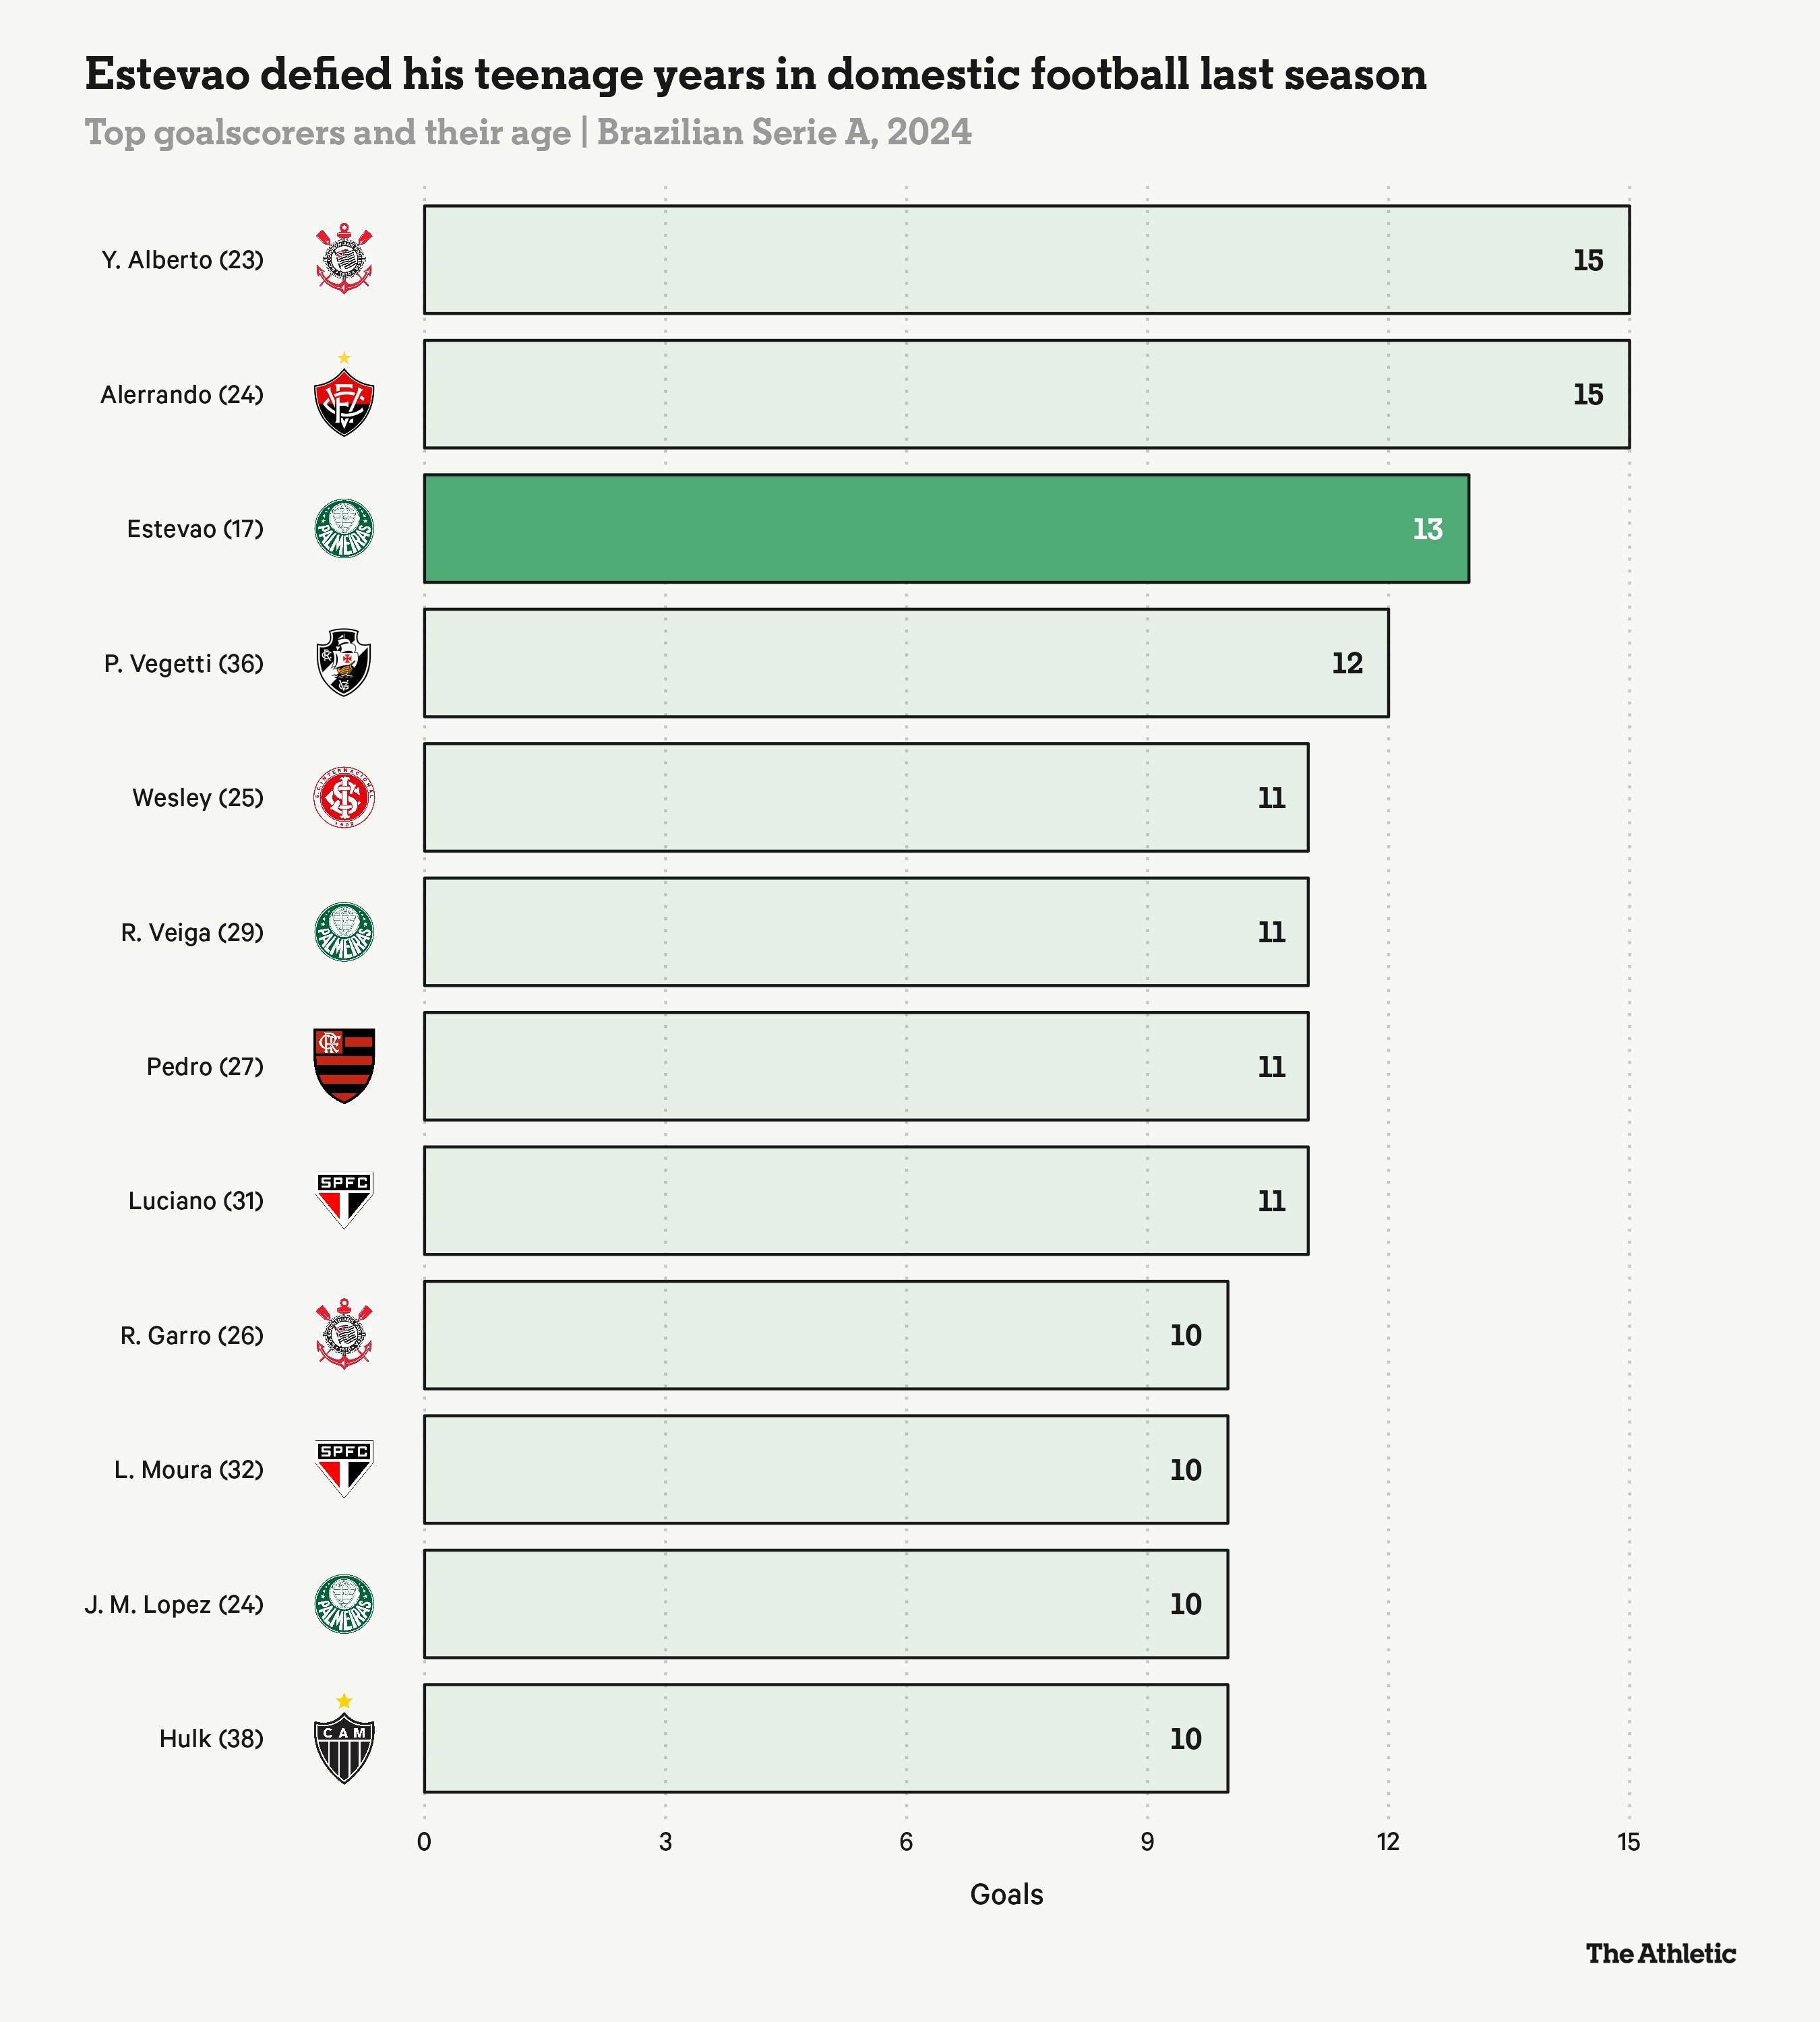Click the Corinthians crest beside Y. Alberto
The width and height of the screenshot is (1820, 2022).
click(344, 259)
